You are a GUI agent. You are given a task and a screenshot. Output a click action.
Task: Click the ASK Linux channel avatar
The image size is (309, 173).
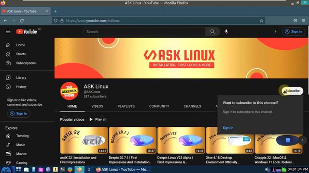point(69,91)
